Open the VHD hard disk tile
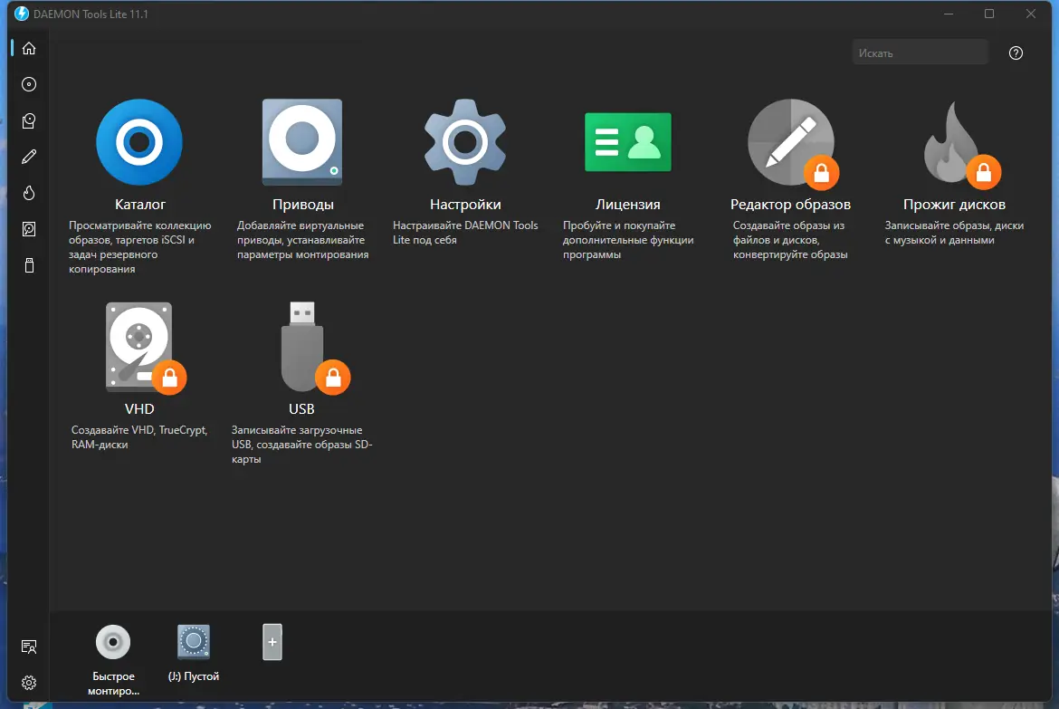Viewport: 1059px width, 709px height. point(139,347)
